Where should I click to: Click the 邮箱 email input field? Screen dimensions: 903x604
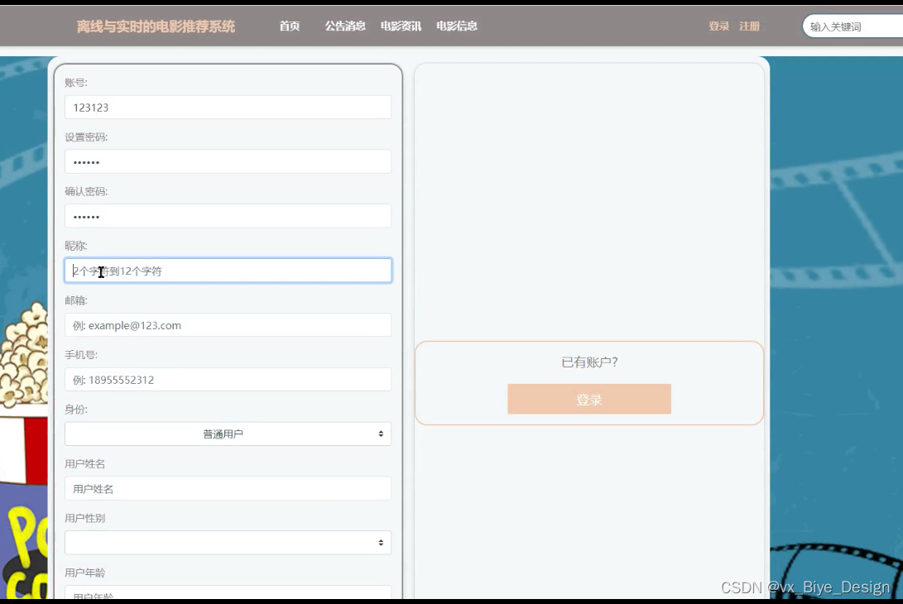pos(228,324)
